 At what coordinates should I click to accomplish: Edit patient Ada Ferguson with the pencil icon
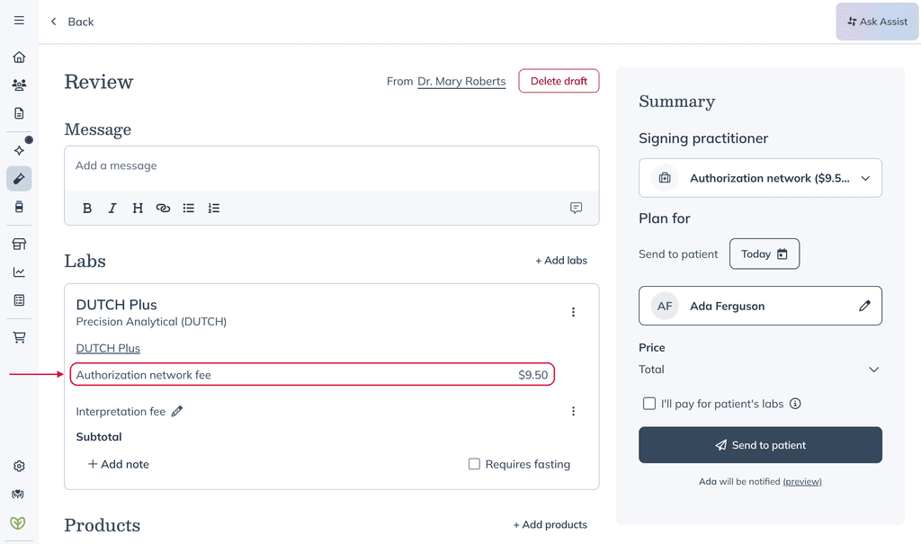[864, 306]
